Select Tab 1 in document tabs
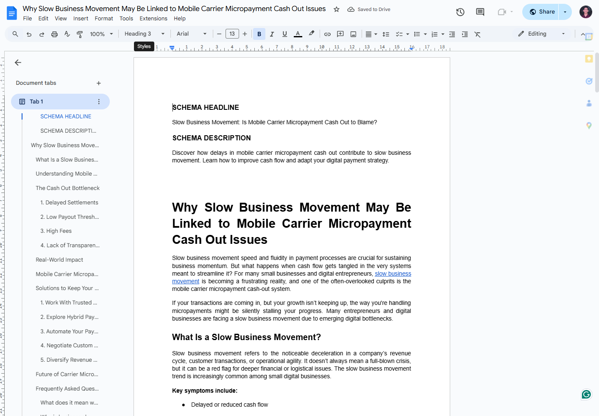Screen dimensions: 599x416 pyautogui.click(x=60, y=102)
